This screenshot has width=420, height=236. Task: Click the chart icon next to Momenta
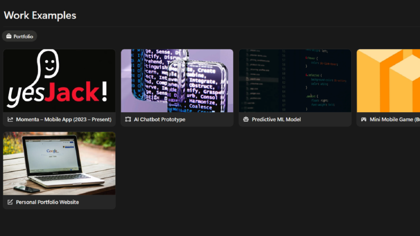click(10, 120)
